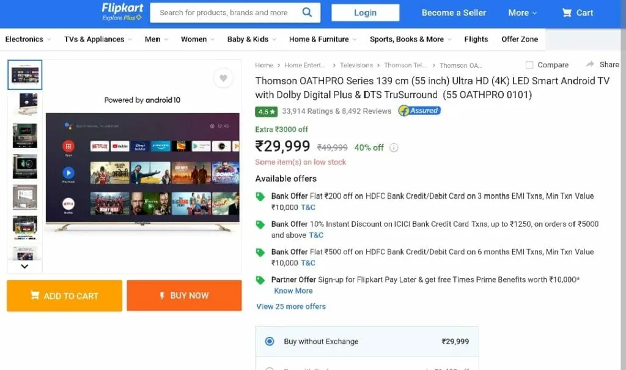Expand the Baby & Kids menu
Screen dimensions: 626x370
coord(251,39)
